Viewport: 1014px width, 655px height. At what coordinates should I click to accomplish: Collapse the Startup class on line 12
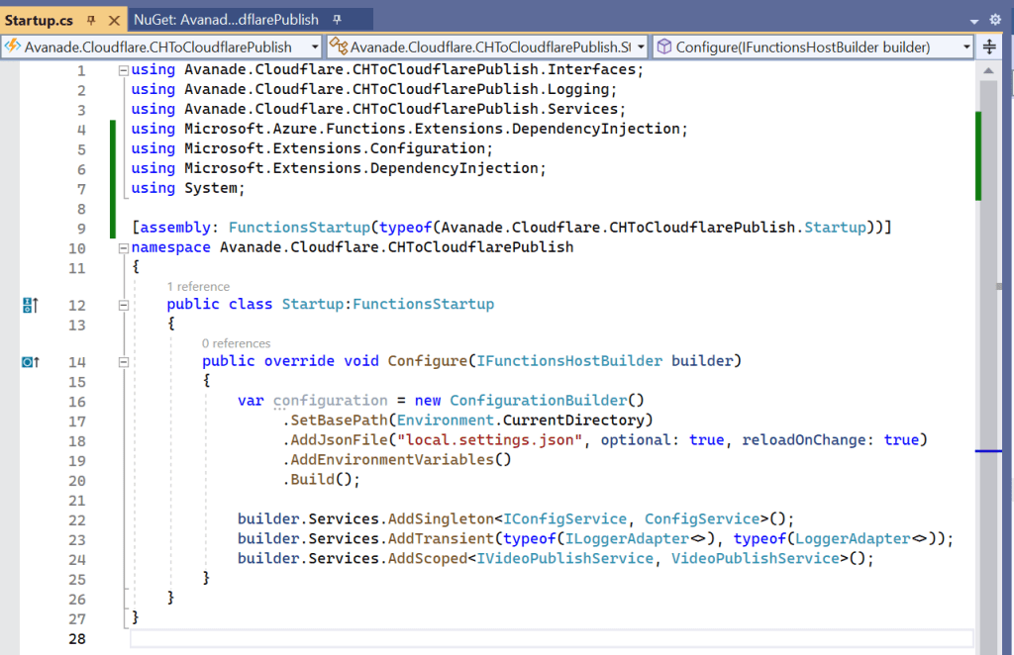tap(123, 305)
